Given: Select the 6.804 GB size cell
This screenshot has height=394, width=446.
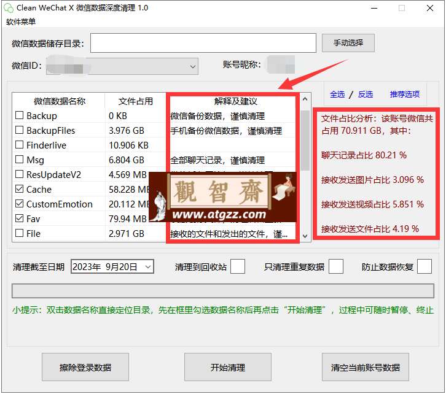Looking at the screenshot, I should 127,160.
